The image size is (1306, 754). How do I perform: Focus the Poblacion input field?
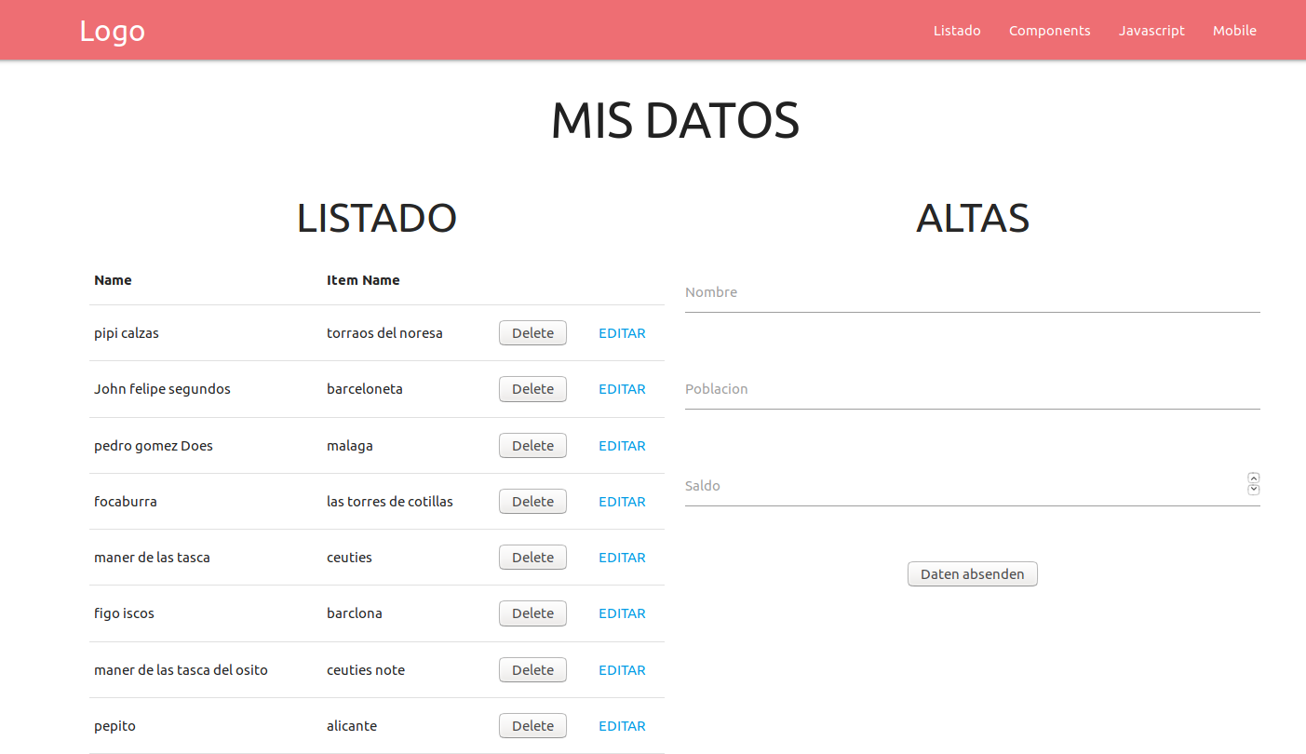click(x=972, y=389)
